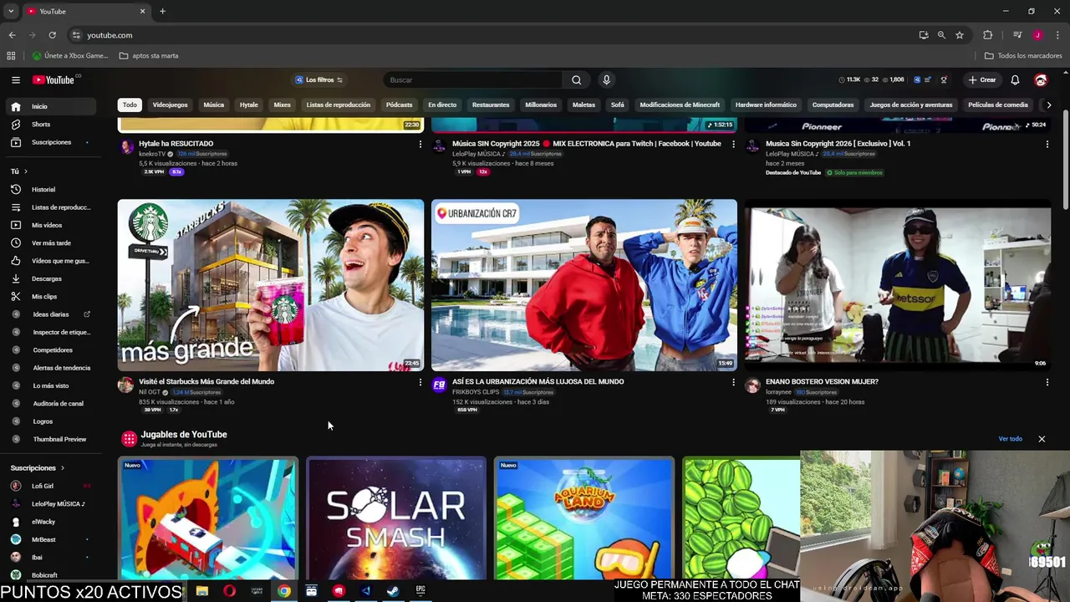Open the notifications bell
The image size is (1070, 602).
tap(1015, 80)
